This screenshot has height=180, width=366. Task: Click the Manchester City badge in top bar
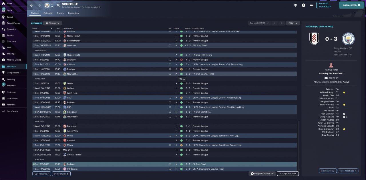(x=47, y=5)
